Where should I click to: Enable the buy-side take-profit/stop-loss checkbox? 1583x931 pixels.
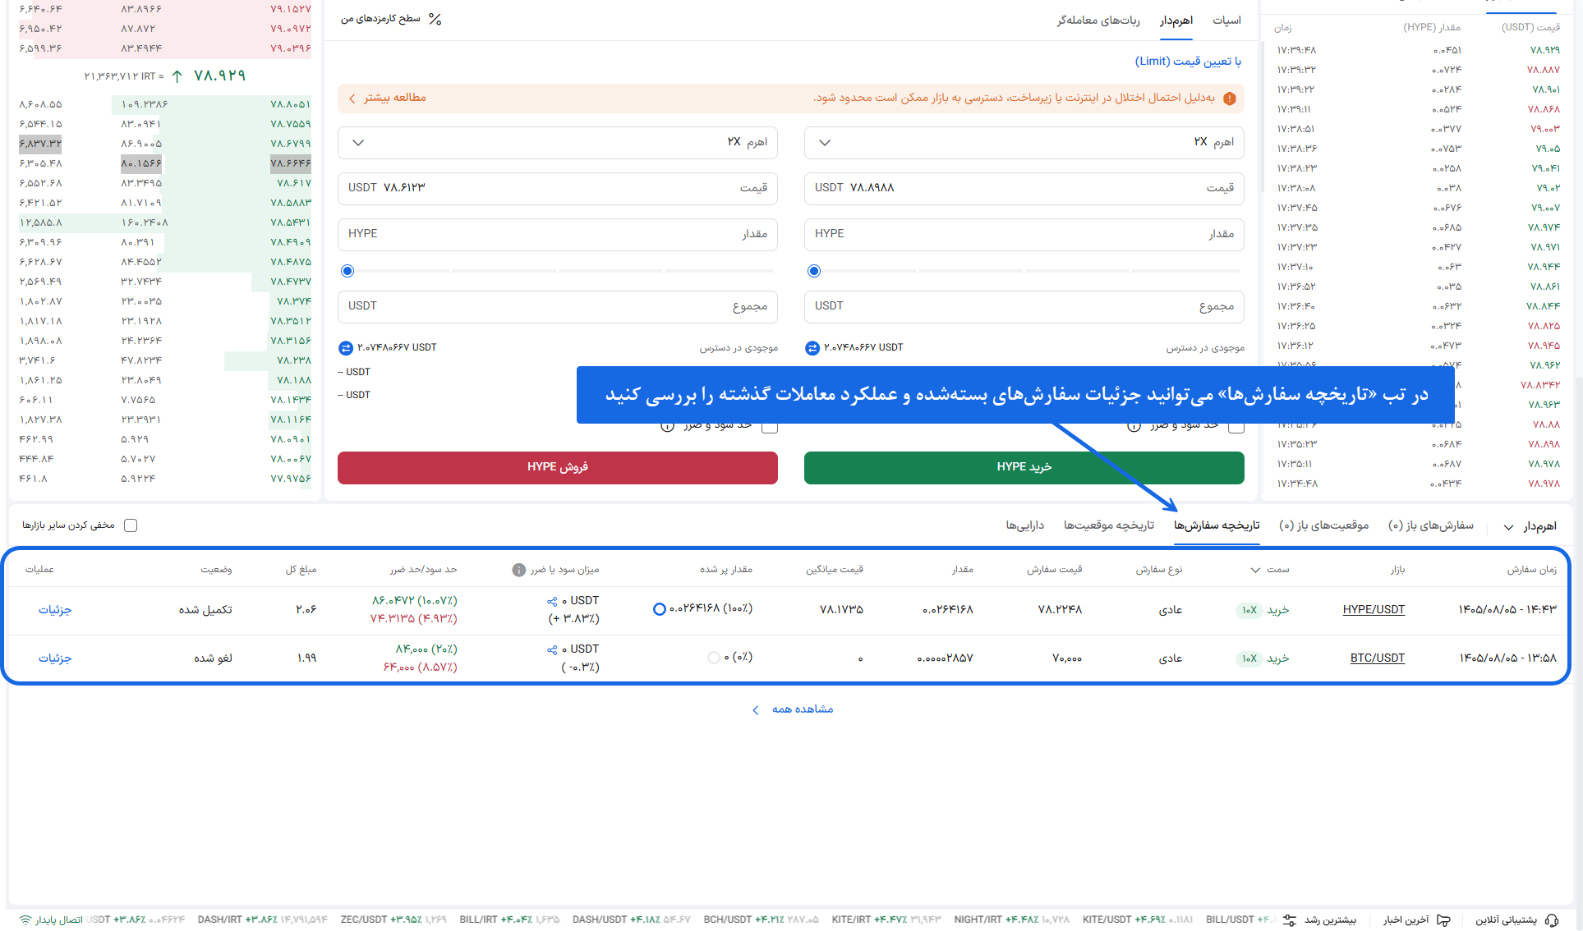1236,426
